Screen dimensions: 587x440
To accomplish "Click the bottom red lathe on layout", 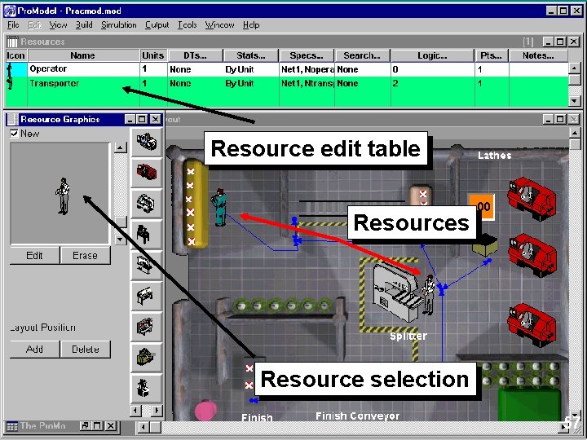I will point(532,325).
